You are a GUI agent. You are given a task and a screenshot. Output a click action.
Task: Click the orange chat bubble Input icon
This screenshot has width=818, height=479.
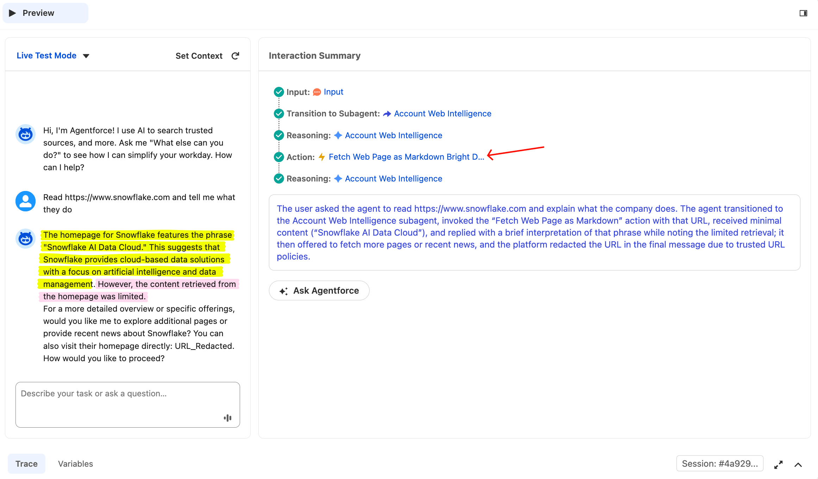pos(317,92)
